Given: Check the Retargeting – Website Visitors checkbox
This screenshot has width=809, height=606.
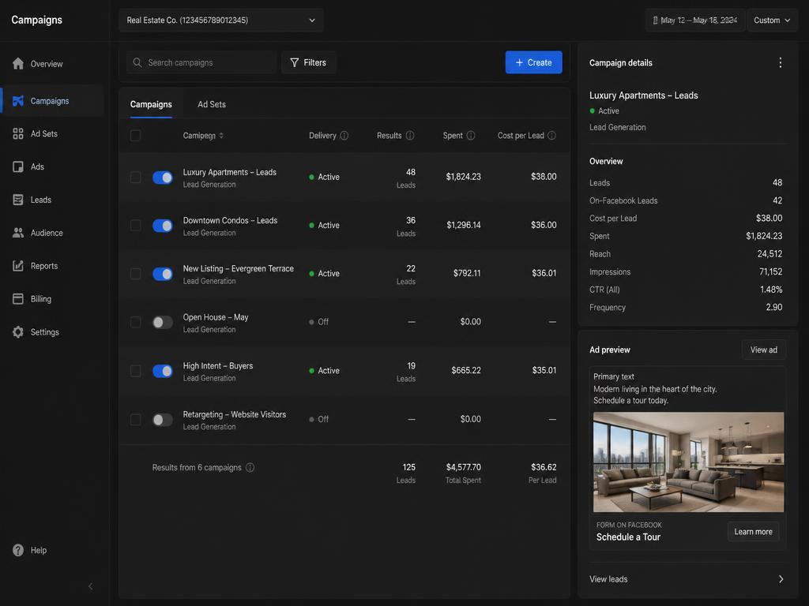Looking at the screenshot, I should click(x=136, y=420).
